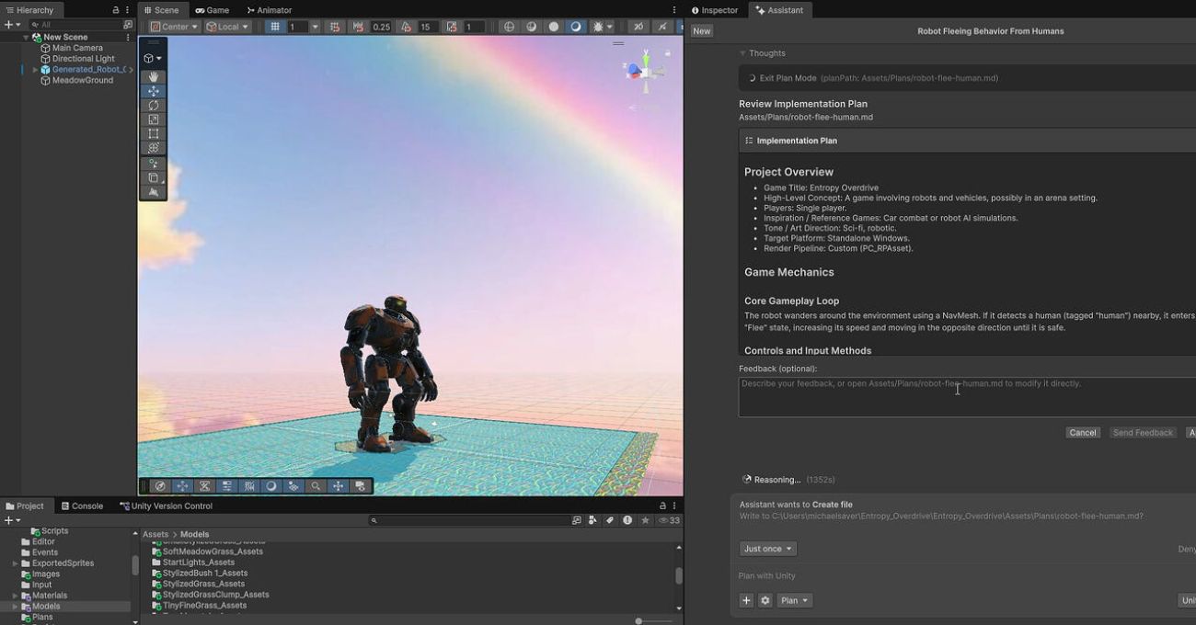Click the feedback text box

pos(967,396)
